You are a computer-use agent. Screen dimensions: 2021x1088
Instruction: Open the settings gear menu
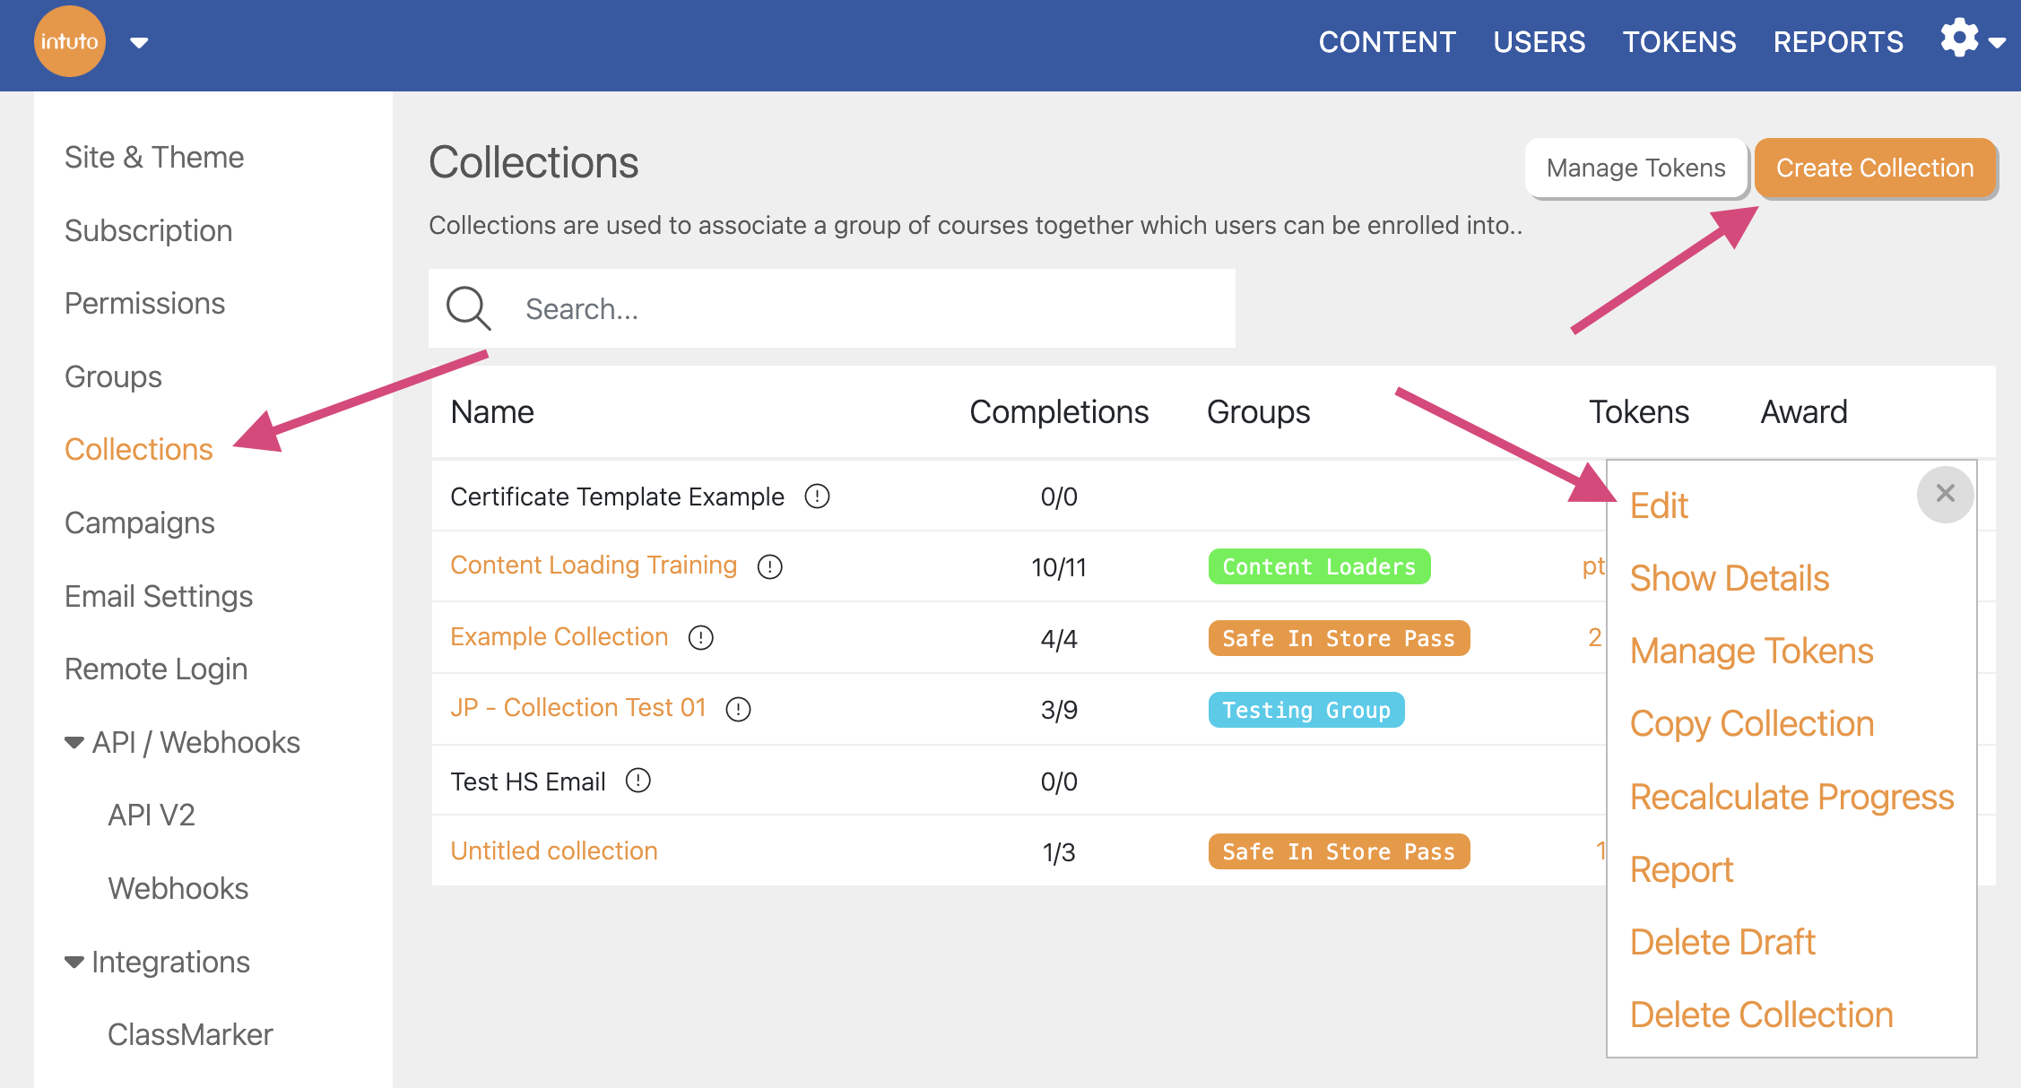1960,39
